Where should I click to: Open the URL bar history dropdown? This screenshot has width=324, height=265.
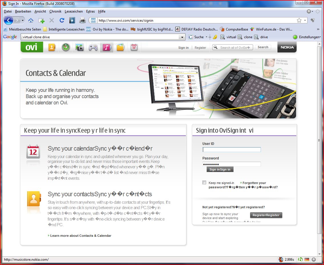point(305,20)
